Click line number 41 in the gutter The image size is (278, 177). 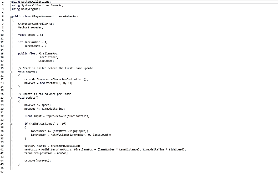3,149
